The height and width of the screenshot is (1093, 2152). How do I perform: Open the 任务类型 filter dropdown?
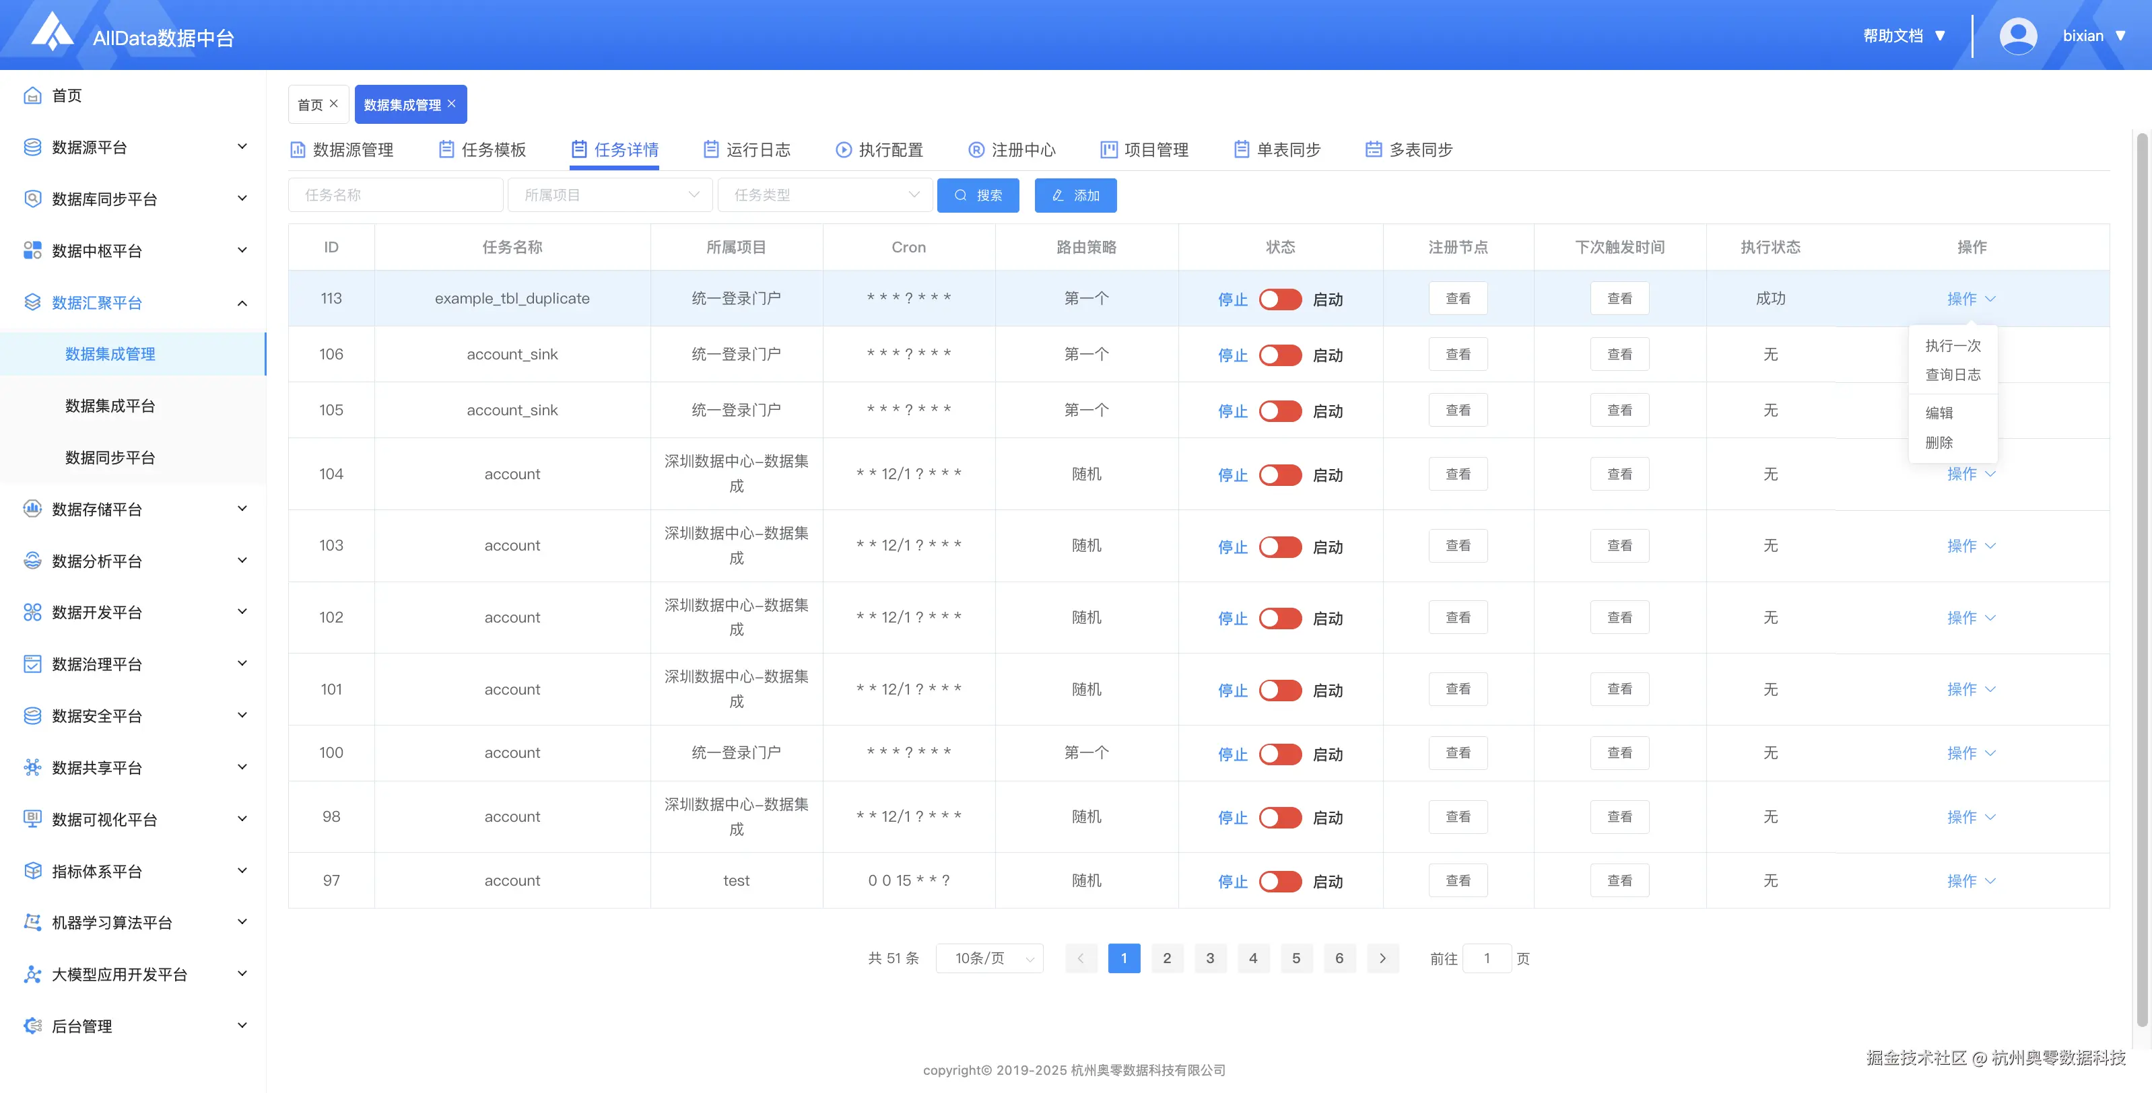[x=825, y=195]
